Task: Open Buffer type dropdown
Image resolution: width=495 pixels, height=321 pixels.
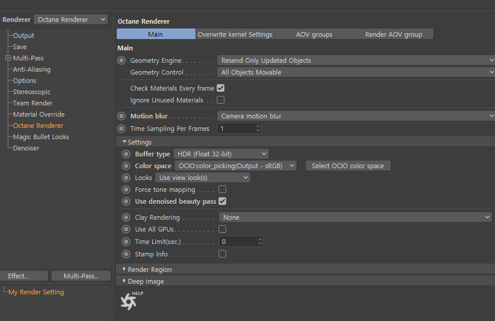Action: [x=221, y=154]
